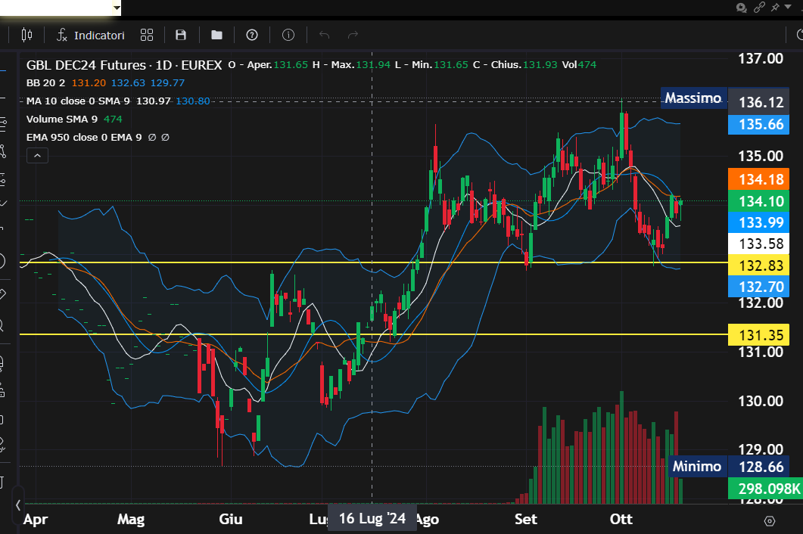
Task: Collapse the left drawing toolbar arrow
Action: 18,505
